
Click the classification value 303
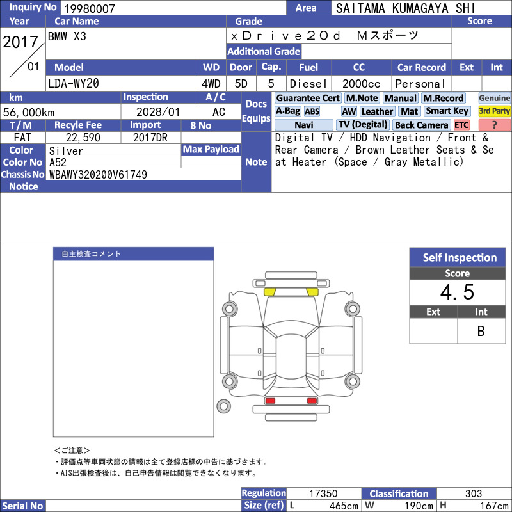tap(474, 493)
